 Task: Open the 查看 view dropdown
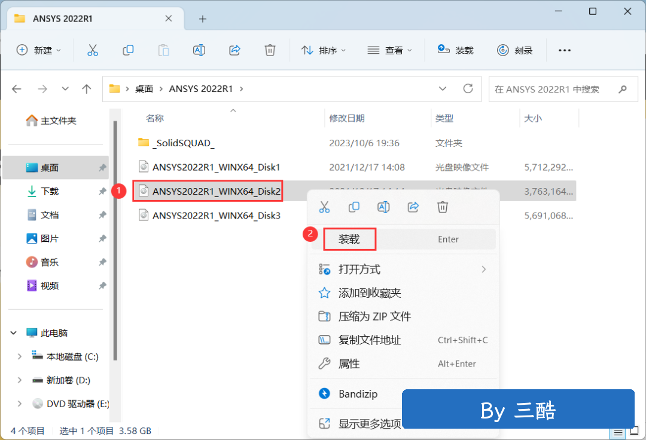click(x=389, y=50)
